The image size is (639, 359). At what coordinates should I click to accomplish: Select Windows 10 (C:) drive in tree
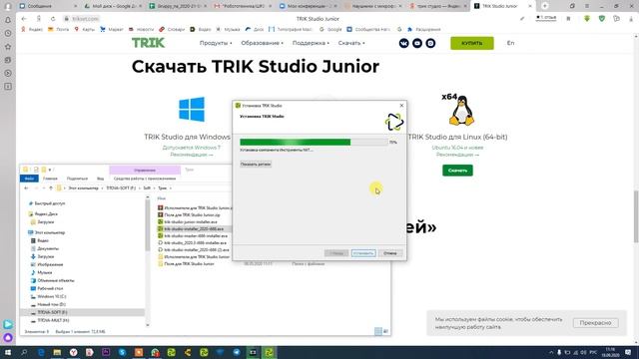pos(51,296)
